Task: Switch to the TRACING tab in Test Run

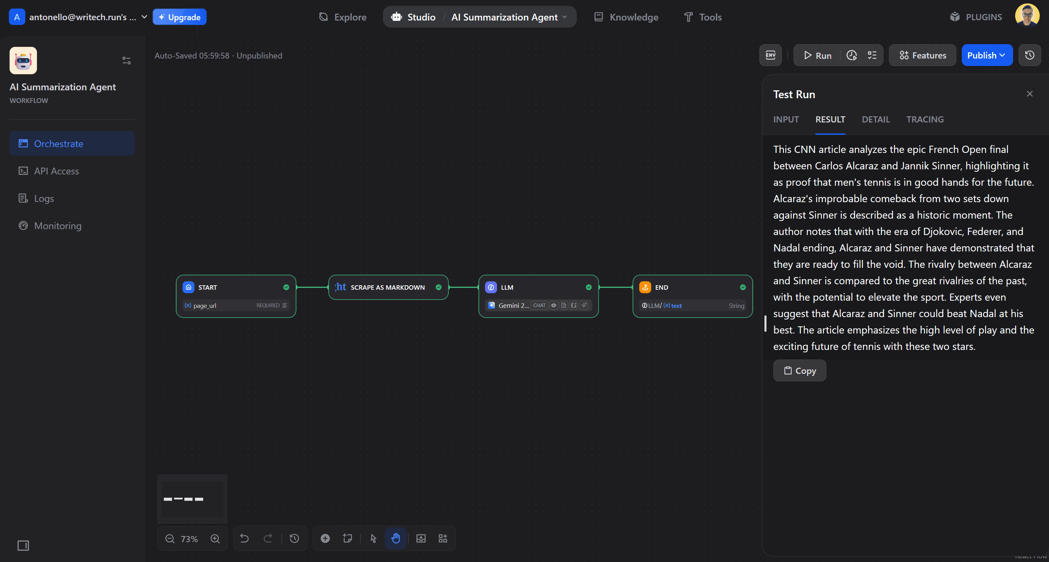Action: pos(925,119)
